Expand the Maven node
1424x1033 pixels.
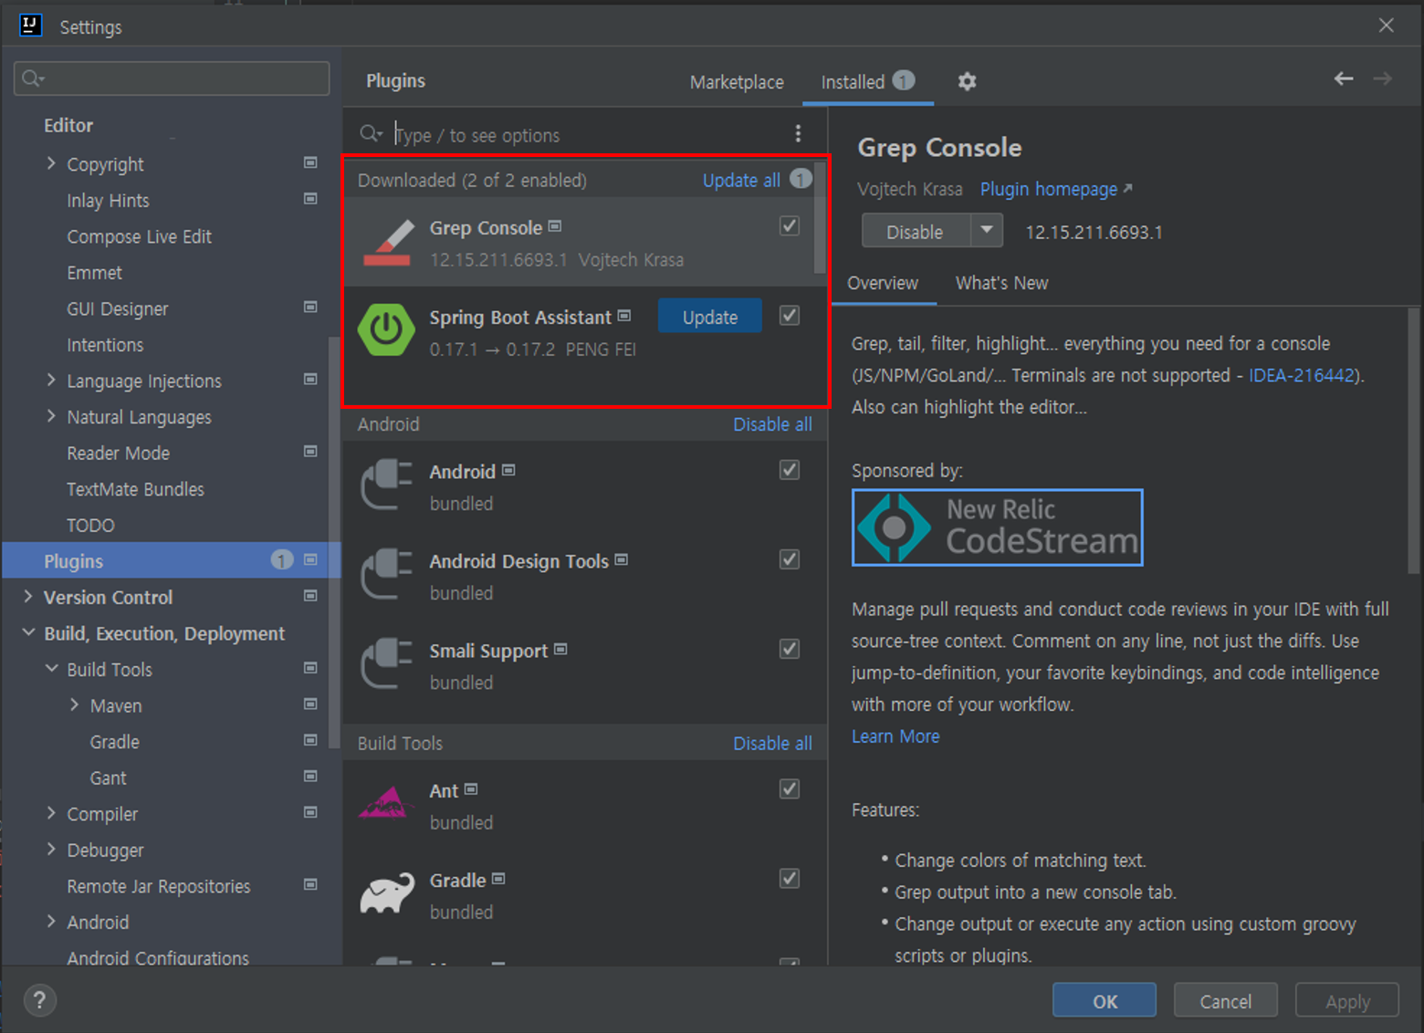pyautogui.click(x=75, y=704)
